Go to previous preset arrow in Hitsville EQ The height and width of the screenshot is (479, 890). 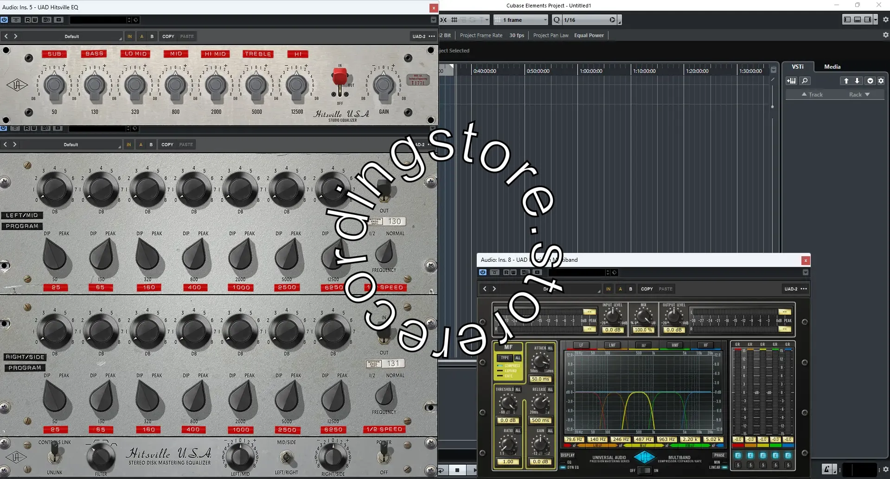[6, 36]
